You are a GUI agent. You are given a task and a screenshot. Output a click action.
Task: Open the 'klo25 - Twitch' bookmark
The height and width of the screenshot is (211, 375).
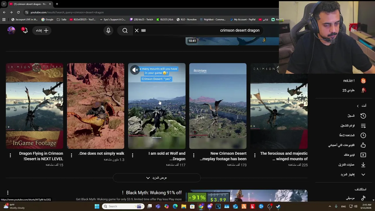click(141, 20)
